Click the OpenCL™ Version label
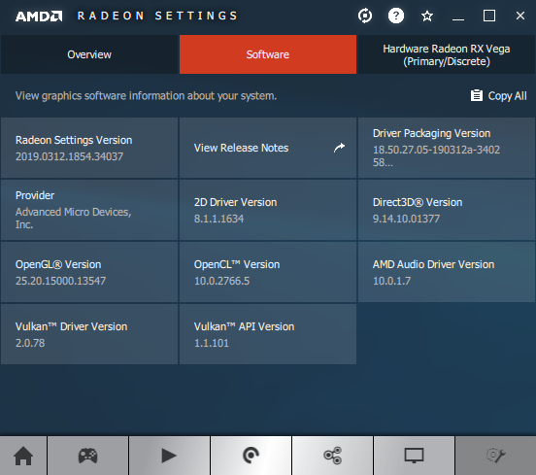This screenshot has height=475, width=536. 237,264
